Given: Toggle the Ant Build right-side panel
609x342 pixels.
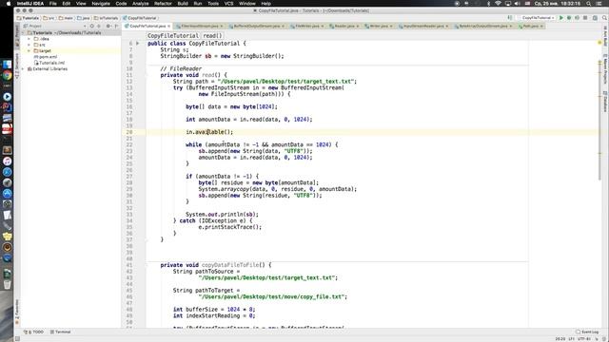Looking at the screenshot, I should [605, 36].
